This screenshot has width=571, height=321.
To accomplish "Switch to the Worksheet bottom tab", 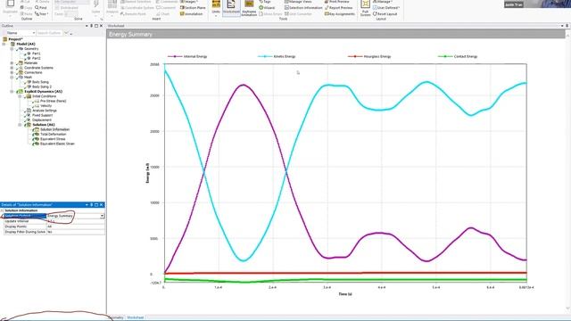I will pyautogui.click(x=135, y=317).
